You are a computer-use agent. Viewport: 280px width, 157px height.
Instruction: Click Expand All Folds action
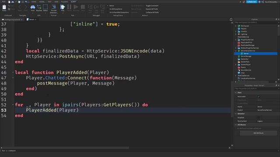[152, 9]
